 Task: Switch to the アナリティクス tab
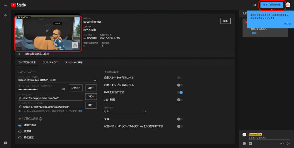point(51,62)
